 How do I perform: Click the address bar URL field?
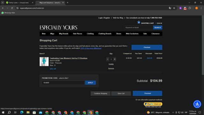click(91, 8)
